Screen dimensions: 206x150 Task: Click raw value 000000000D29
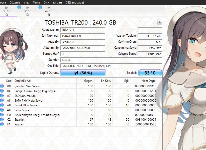coord(146,115)
